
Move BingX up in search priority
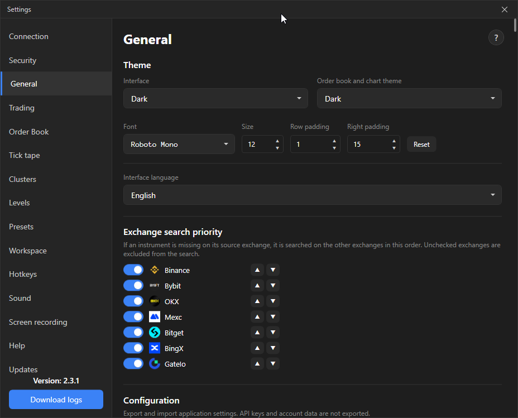257,348
